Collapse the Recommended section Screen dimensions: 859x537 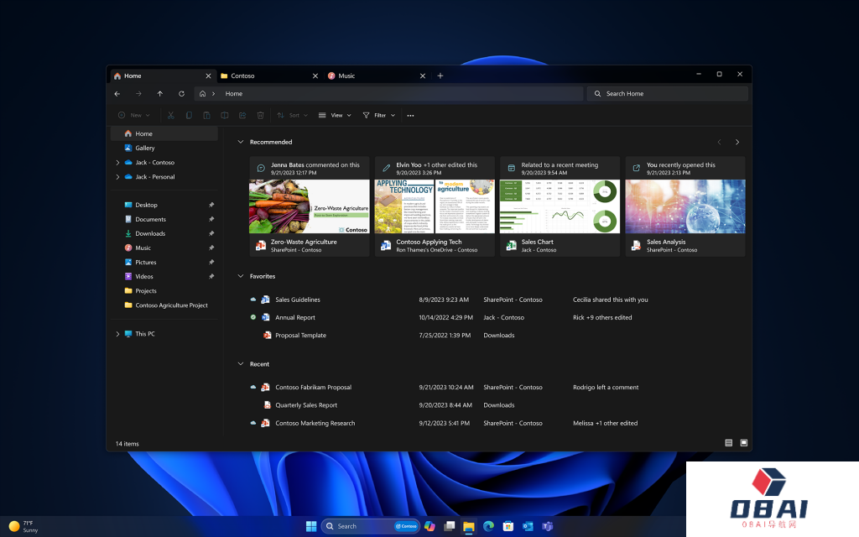(x=241, y=142)
